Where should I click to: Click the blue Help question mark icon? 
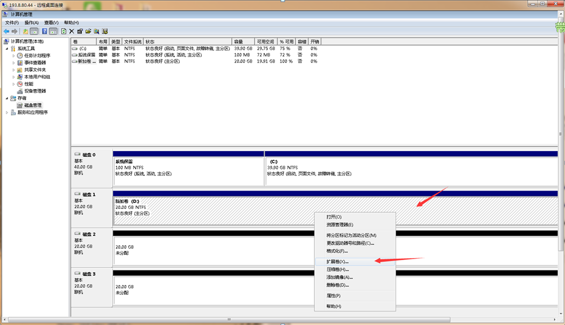point(44,31)
